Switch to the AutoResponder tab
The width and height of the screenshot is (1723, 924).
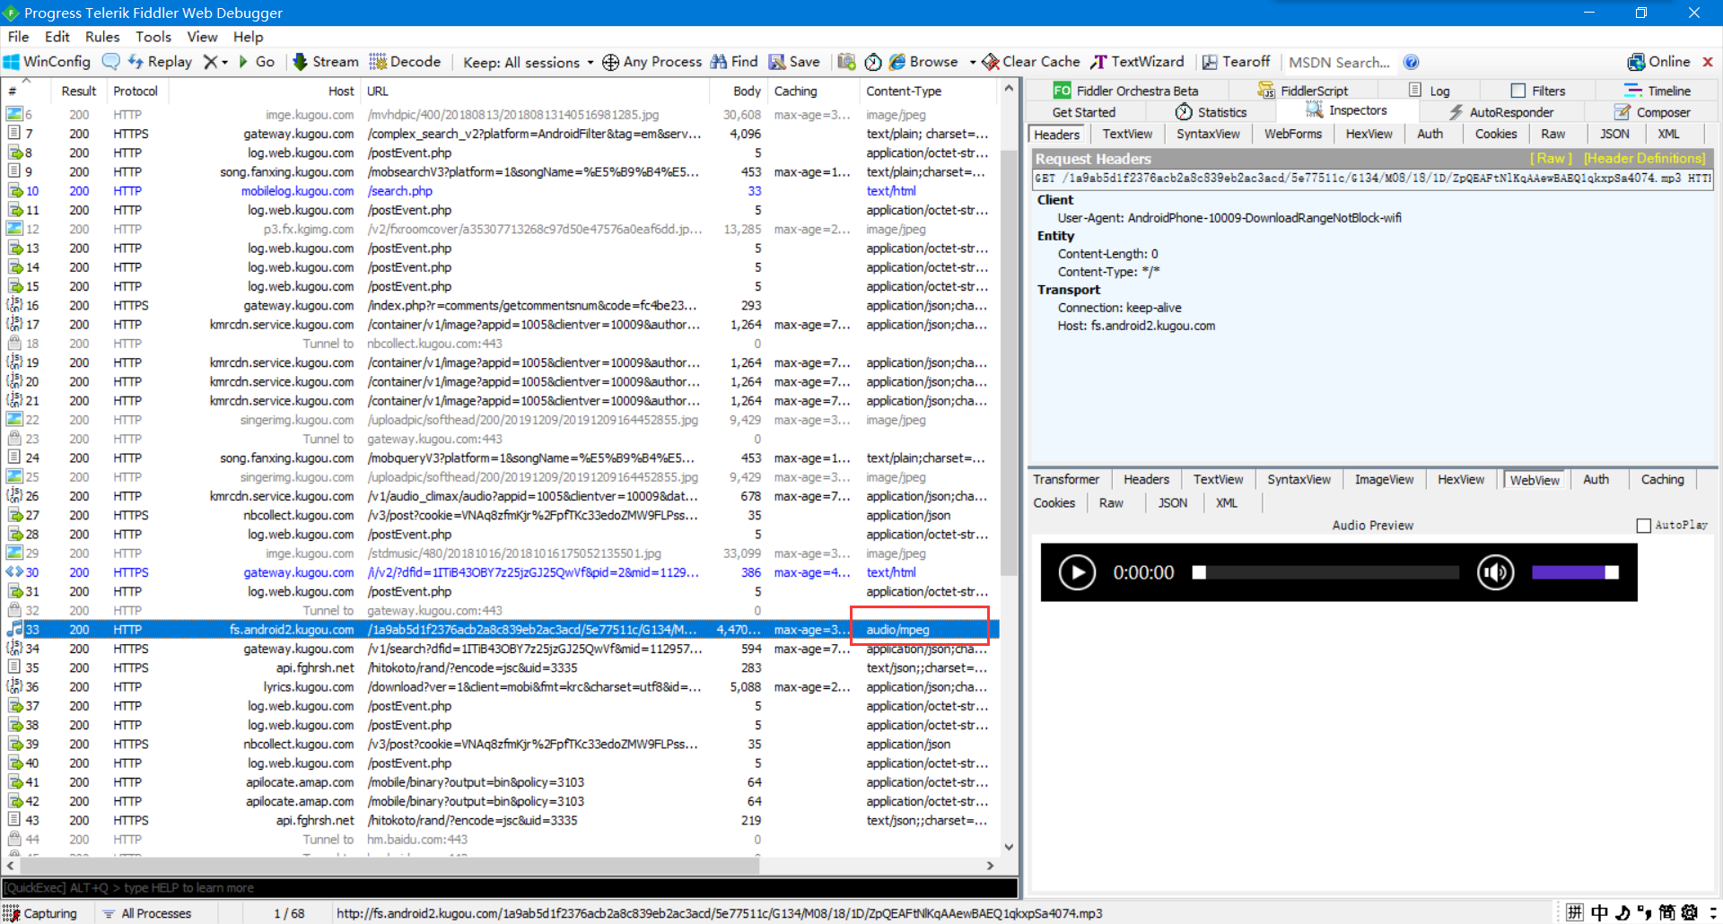1500,112
